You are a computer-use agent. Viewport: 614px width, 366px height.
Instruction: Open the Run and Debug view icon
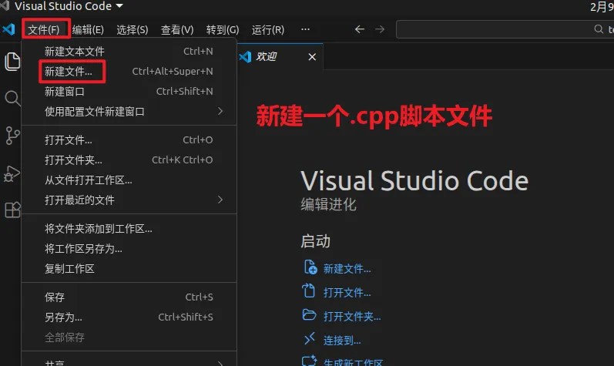[12, 173]
